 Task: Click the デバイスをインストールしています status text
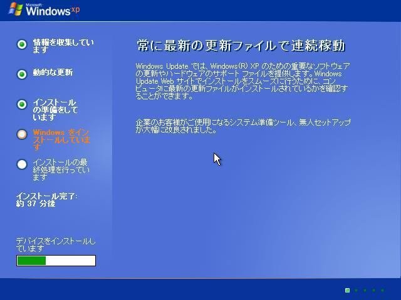[x=56, y=244]
